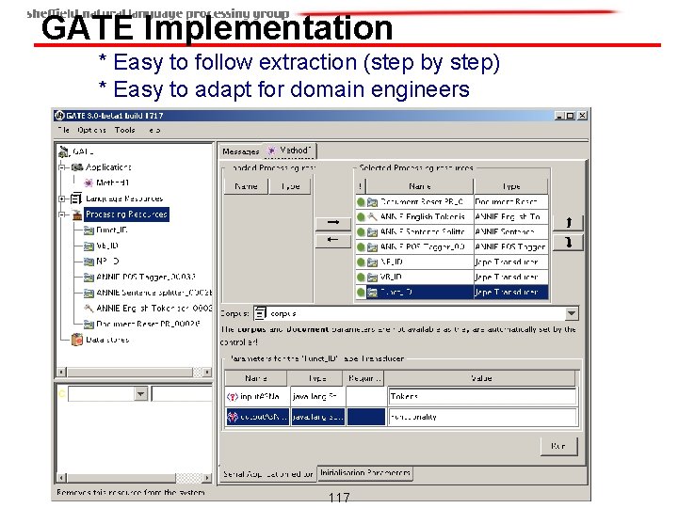Screen dimensions: 678x508
Task: Click the corpus document icon
Action: point(260,313)
